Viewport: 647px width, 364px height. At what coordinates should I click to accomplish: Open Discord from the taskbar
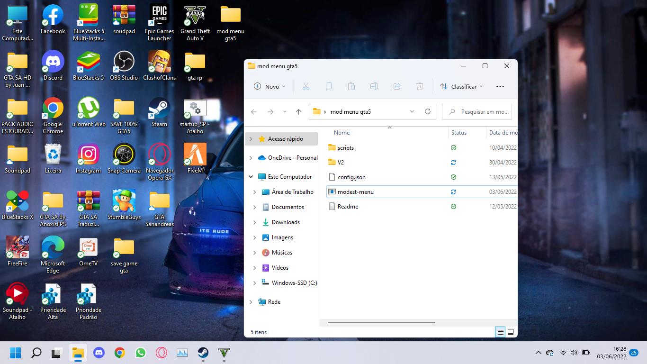(99, 353)
